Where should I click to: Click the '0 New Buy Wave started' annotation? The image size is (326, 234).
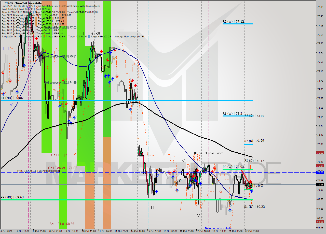(x=218, y=228)
